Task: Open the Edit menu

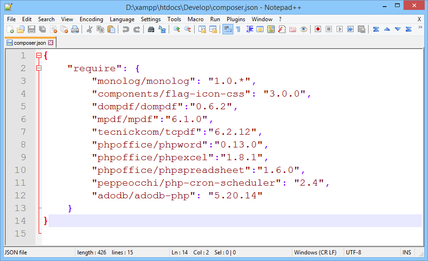Action: pyautogui.click(x=27, y=19)
